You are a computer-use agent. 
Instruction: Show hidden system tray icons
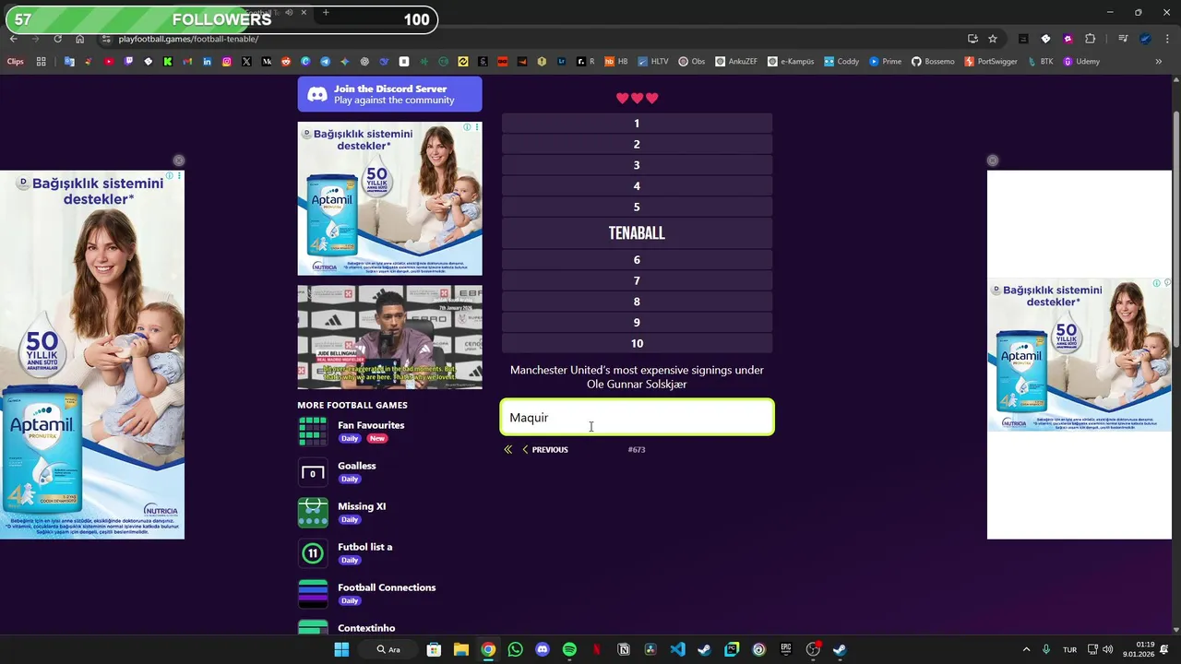click(1026, 649)
